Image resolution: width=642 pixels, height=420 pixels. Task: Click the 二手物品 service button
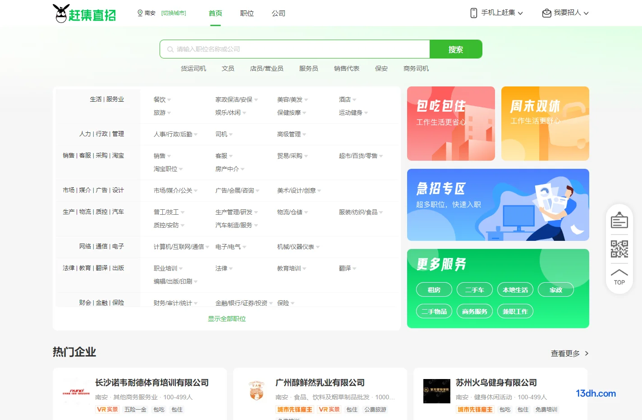pyautogui.click(x=434, y=312)
